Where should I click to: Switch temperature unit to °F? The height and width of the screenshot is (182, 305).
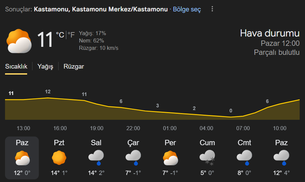click(71, 35)
